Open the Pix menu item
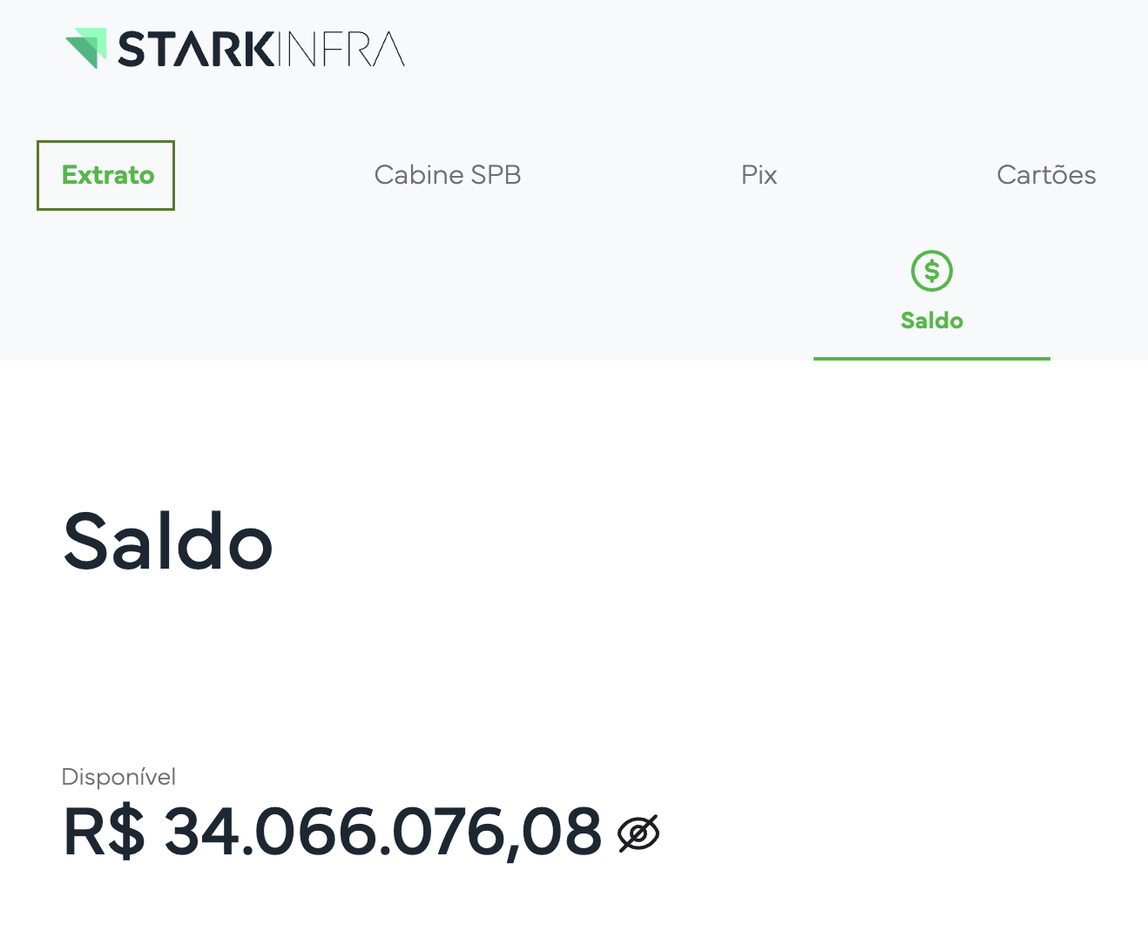Viewport: 1148px width, 951px height. click(759, 175)
